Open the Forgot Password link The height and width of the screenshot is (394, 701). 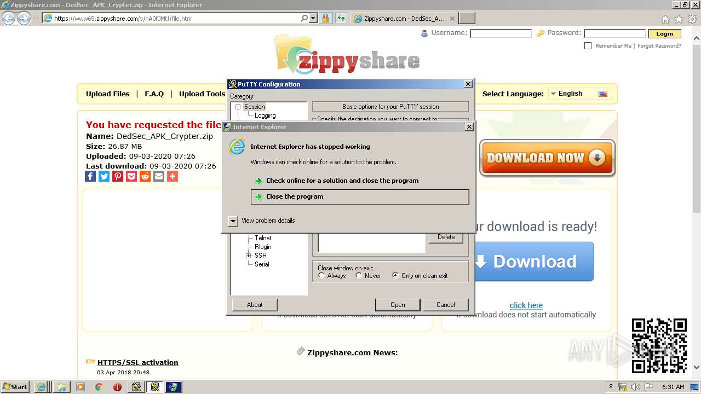click(x=659, y=46)
